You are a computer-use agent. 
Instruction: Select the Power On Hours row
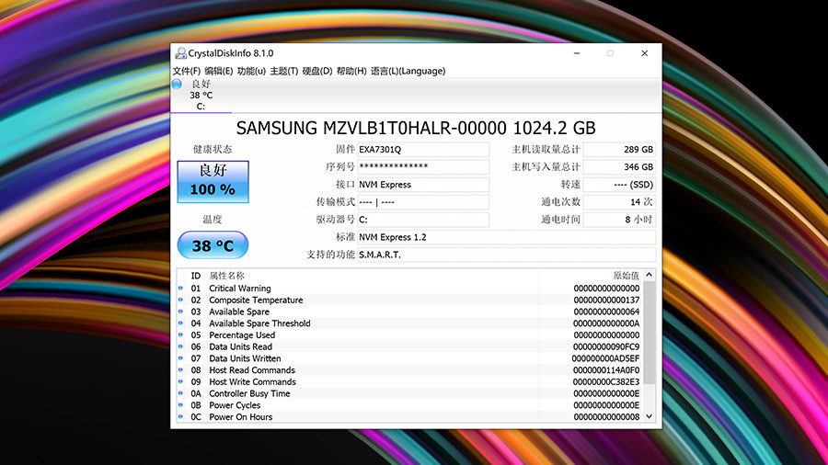[x=409, y=416]
